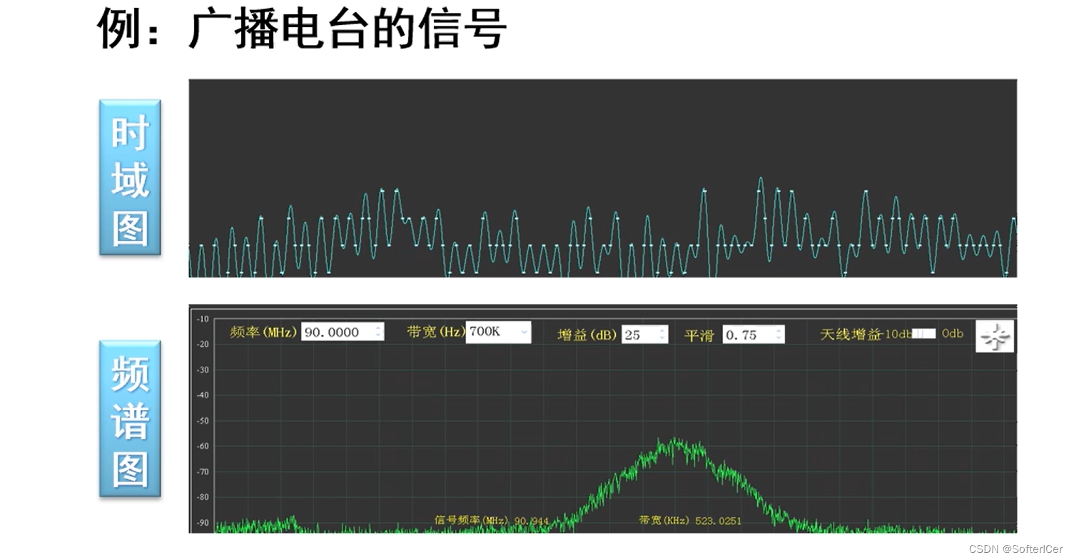Click the 带宽(Hz) label text
Image resolution: width=1074 pixels, height=560 pixels.
(435, 332)
